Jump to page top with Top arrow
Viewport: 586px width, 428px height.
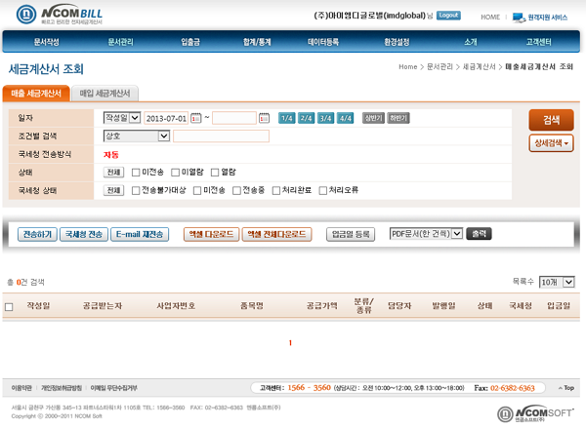point(566,388)
